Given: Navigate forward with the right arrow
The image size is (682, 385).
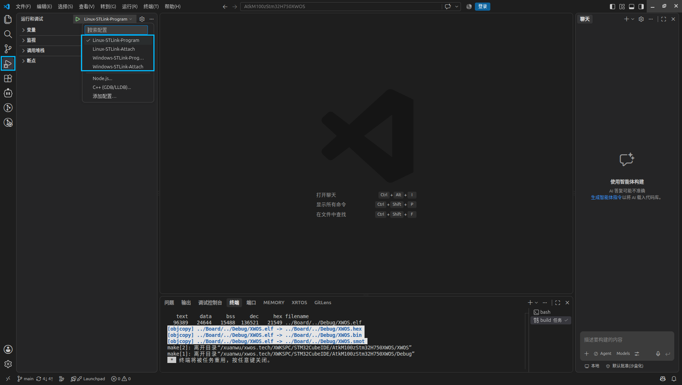Looking at the screenshot, I should pyautogui.click(x=235, y=7).
